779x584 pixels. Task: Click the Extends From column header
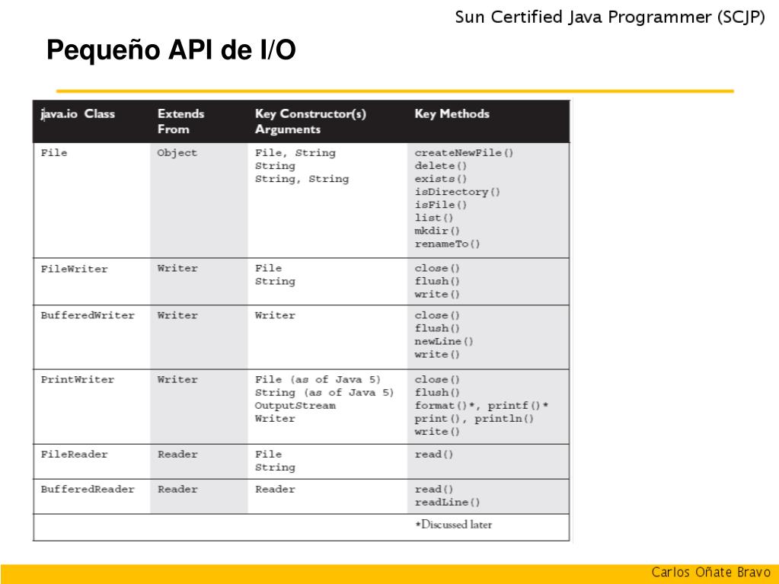click(x=180, y=121)
